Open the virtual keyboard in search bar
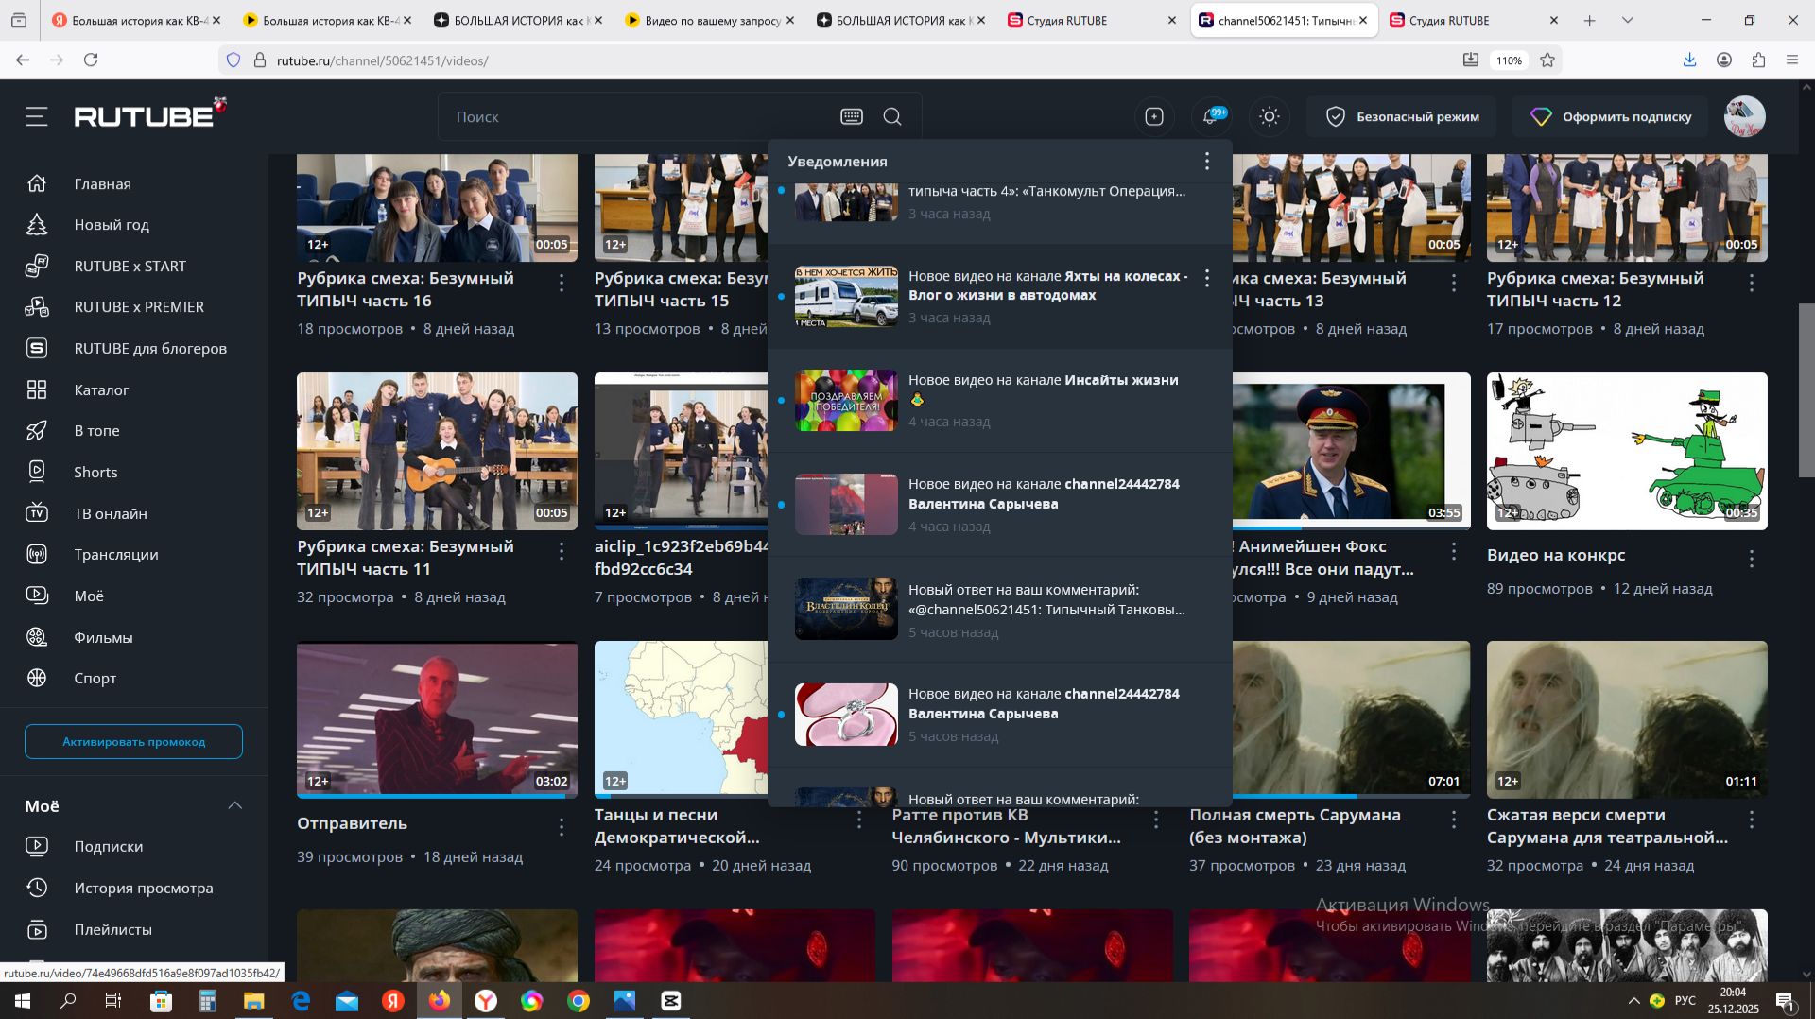The height and width of the screenshot is (1019, 1815). point(852,116)
